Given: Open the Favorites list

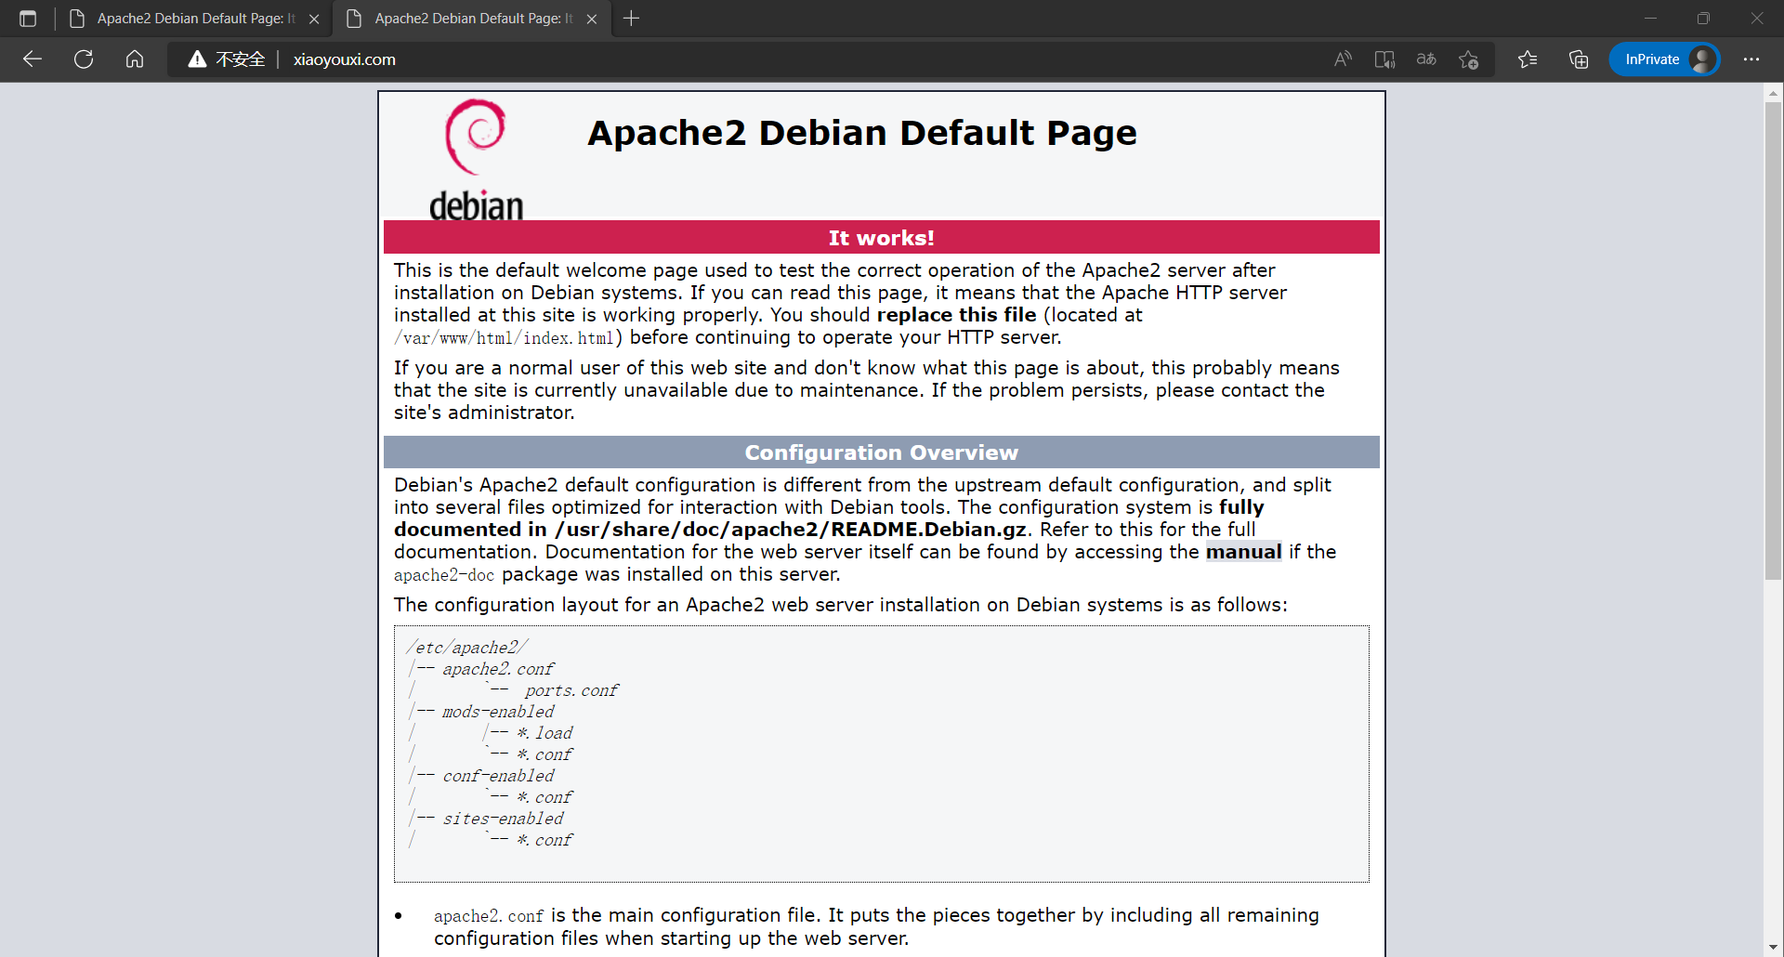Looking at the screenshot, I should (1528, 59).
